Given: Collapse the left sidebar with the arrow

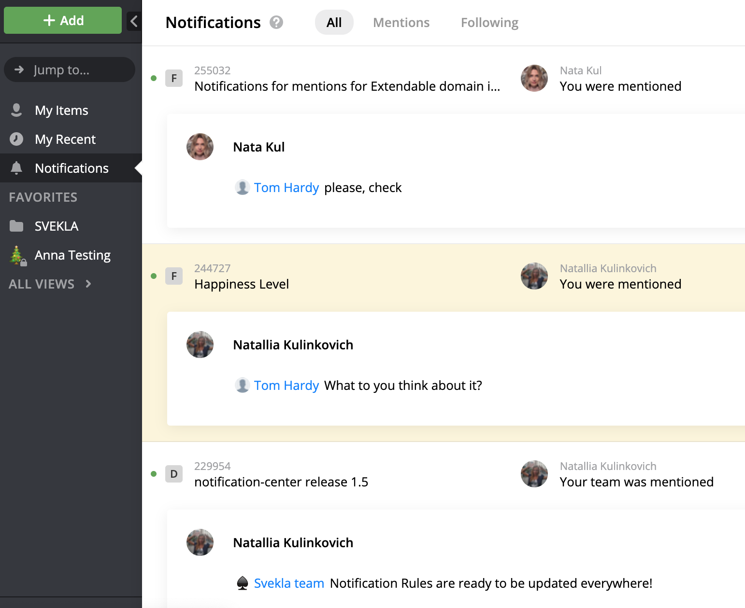Looking at the screenshot, I should [x=134, y=21].
